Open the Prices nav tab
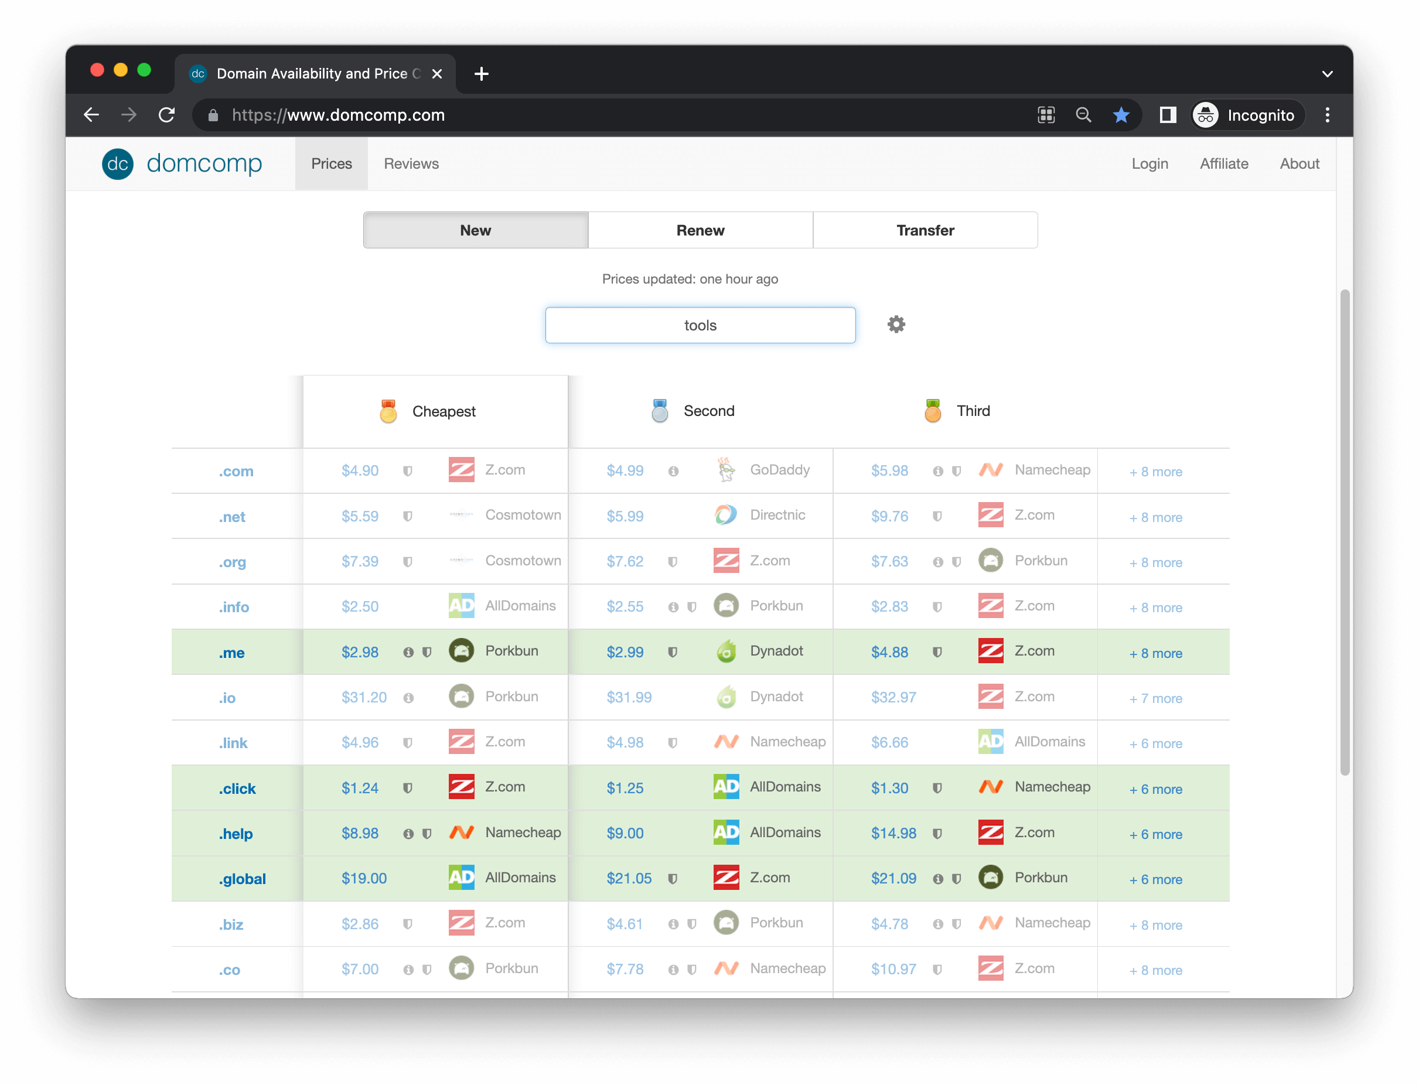This screenshot has width=1419, height=1085. (332, 163)
